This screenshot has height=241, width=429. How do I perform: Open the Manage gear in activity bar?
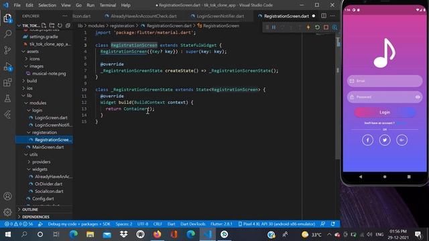click(x=7, y=212)
